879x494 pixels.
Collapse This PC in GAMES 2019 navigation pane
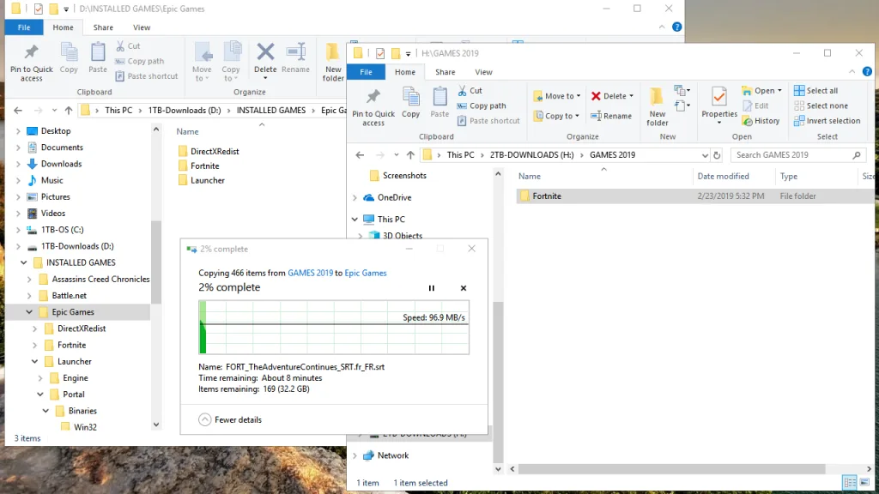click(355, 220)
